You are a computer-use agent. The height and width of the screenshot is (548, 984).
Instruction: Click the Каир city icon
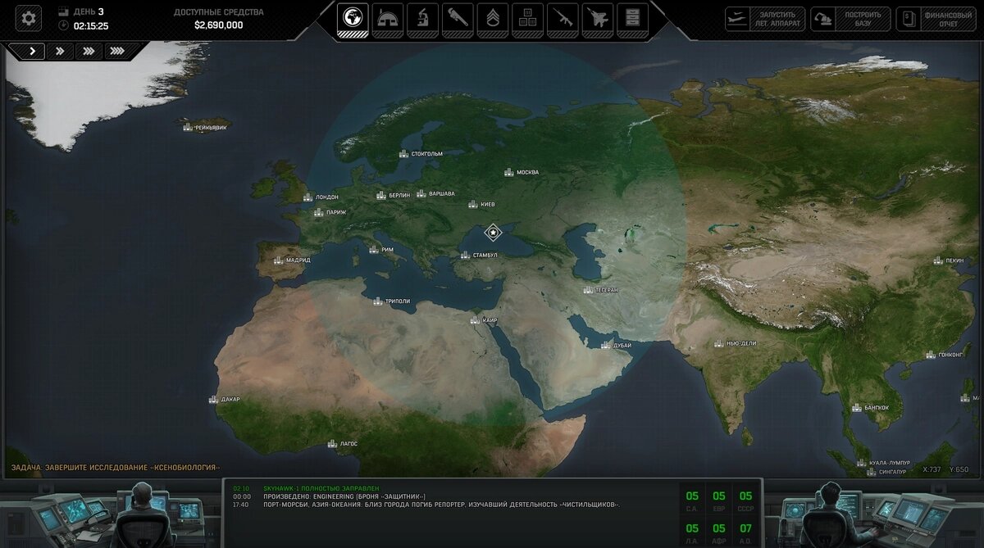coord(475,320)
